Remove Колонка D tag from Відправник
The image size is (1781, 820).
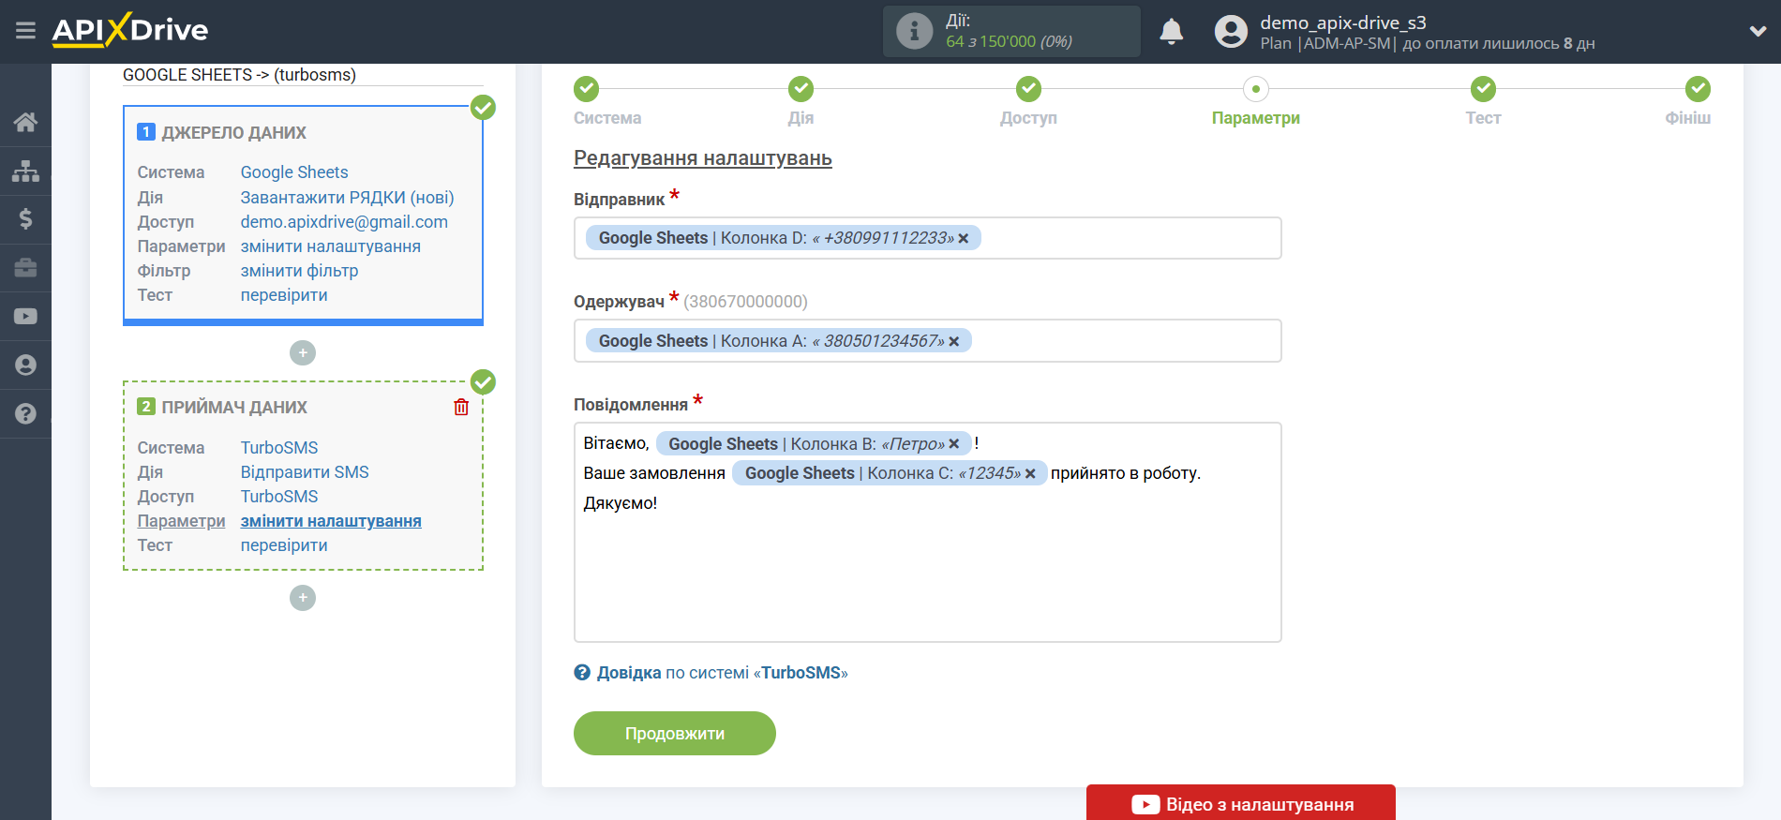963,238
